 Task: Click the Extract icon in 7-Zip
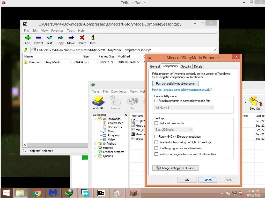coord(39,38)
